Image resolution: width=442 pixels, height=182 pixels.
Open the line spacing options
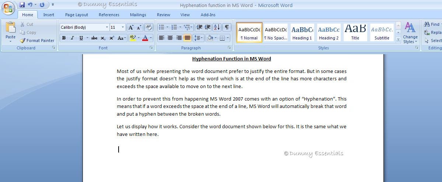tap(199, 38)
